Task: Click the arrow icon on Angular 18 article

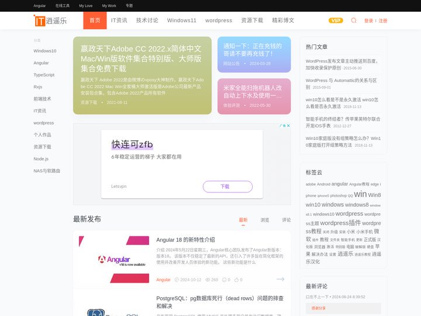Action: coord(280,279)
